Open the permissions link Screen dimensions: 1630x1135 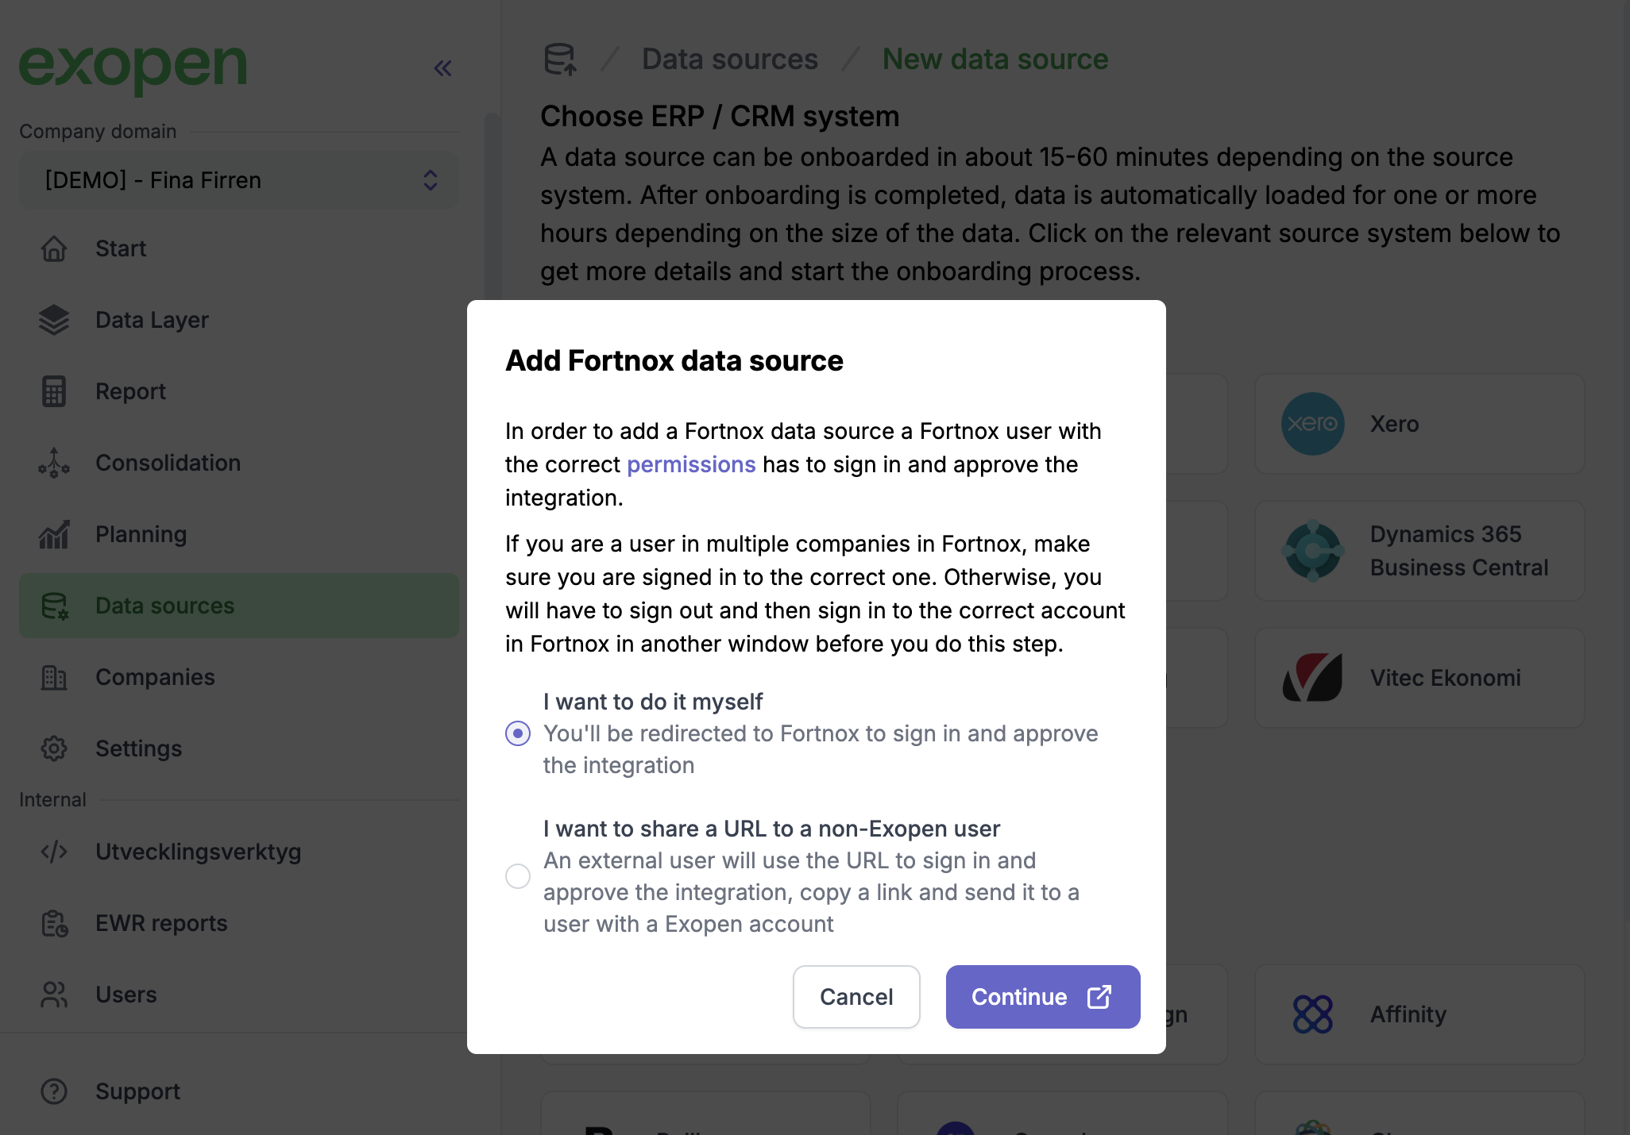[691, 464]
